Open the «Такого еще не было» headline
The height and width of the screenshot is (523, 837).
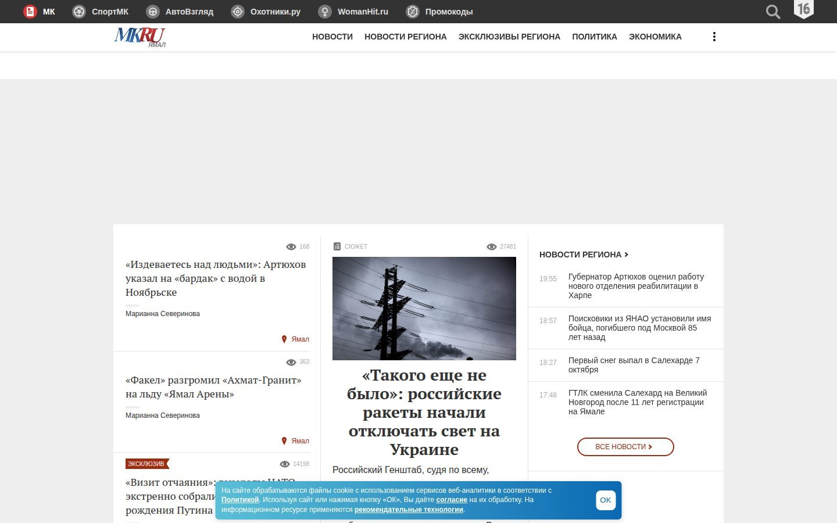(x=424, y=413)
